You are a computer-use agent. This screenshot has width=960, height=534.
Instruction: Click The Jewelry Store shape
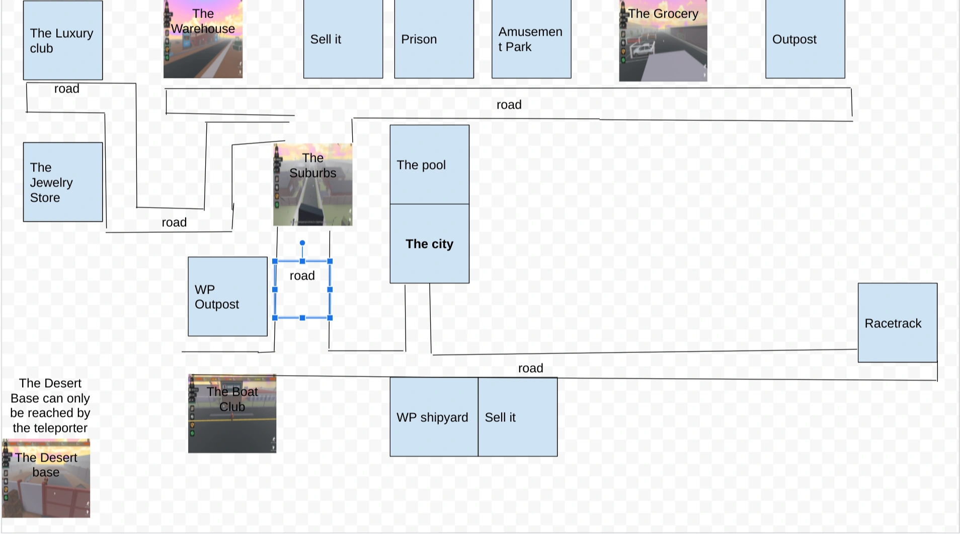click(x=62, y=183)
